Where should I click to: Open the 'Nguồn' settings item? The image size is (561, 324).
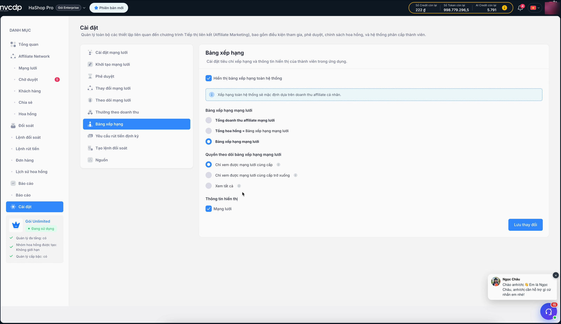pyautogui.click(x=137, y=160)
